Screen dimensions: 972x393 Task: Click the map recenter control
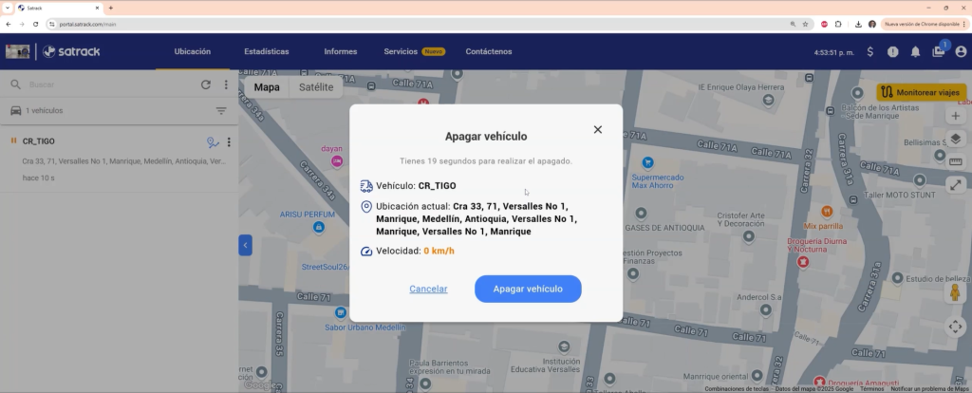click(955, 326)
